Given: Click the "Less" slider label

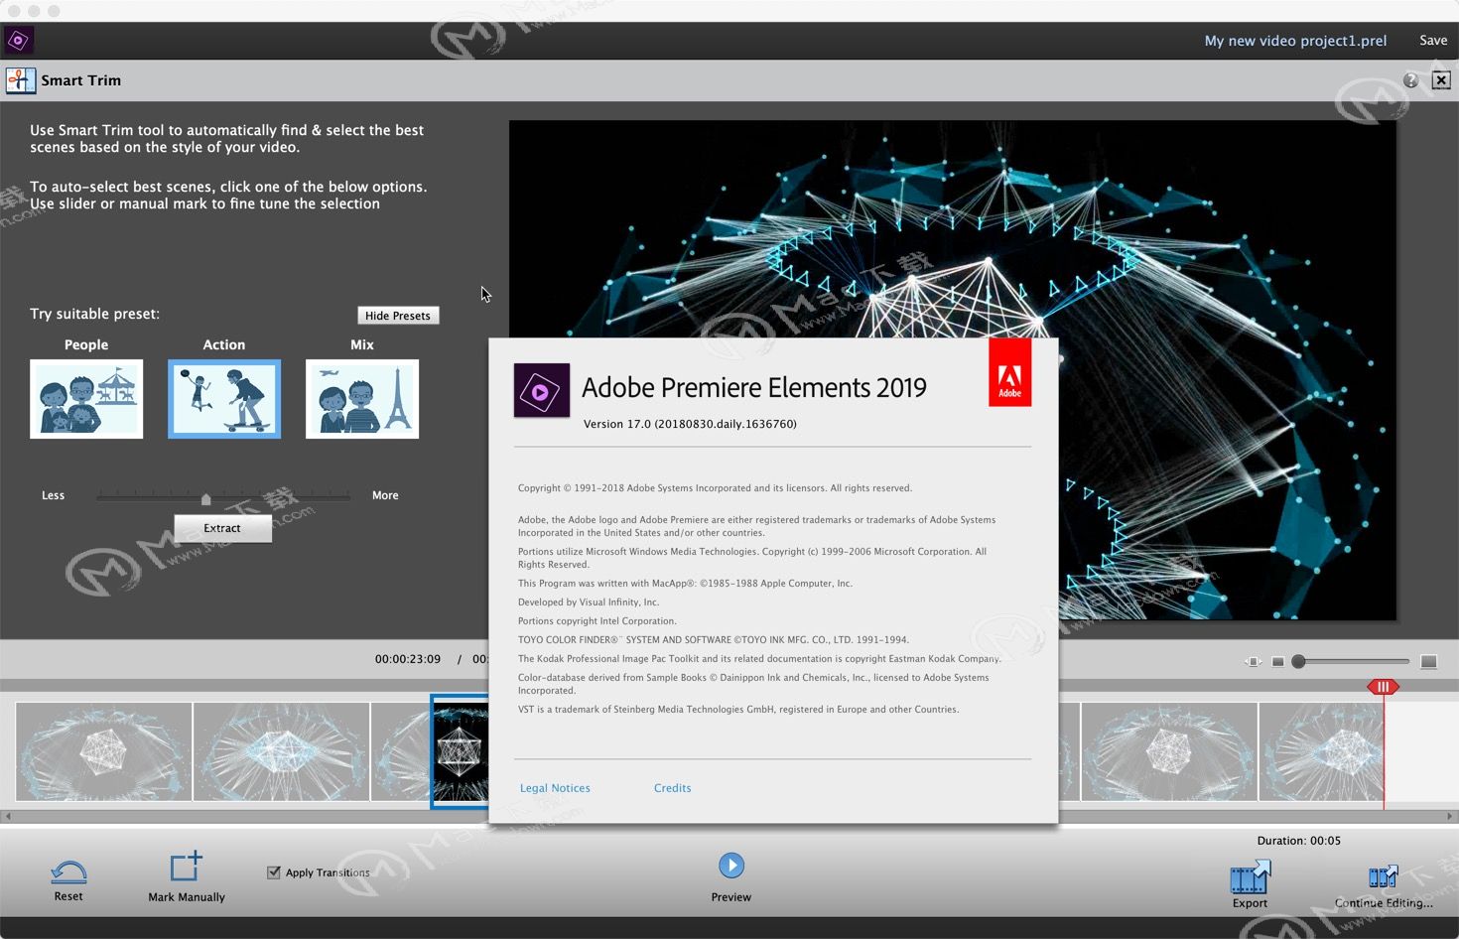Looking at the screenshot, I should point(53,495).
